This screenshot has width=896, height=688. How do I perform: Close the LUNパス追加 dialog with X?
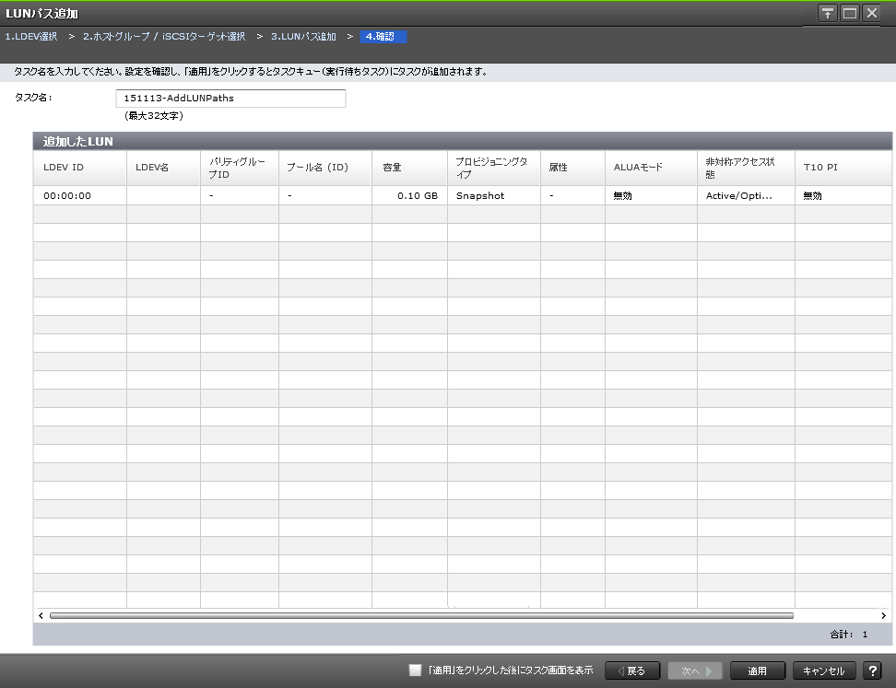(x=871, y=13)
